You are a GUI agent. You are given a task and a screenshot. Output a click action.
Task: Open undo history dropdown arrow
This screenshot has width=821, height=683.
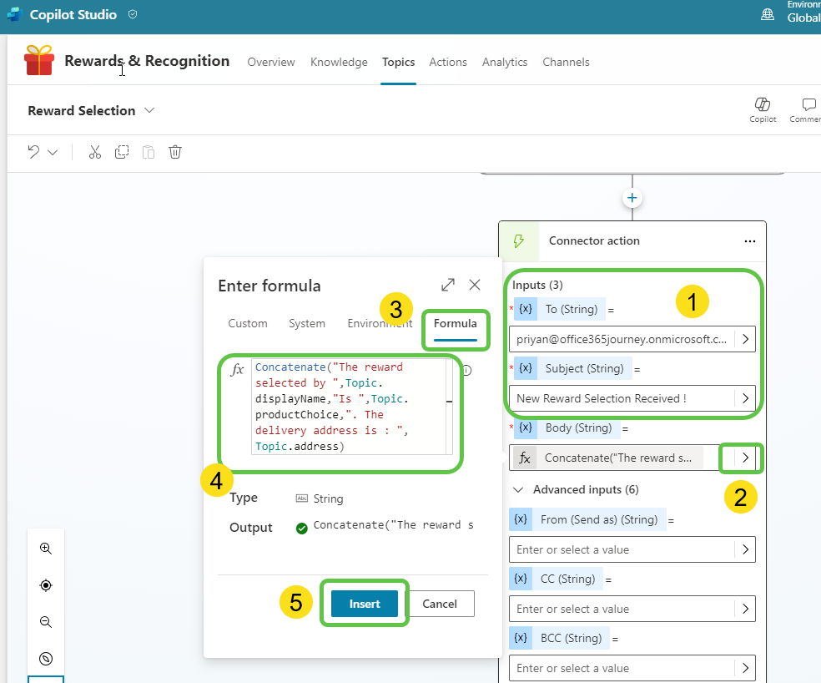(53, 152)
